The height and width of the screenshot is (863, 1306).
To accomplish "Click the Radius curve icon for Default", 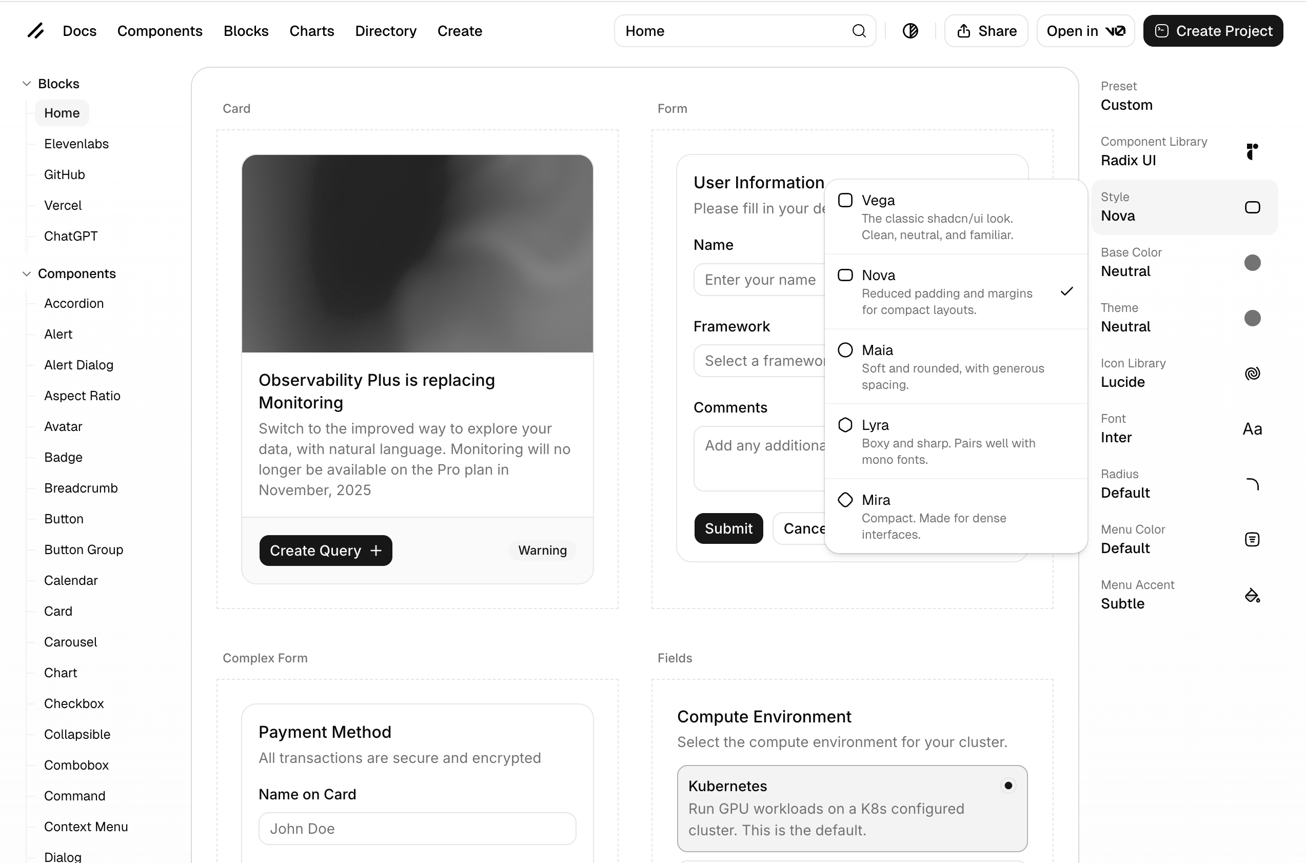I will click(x=1252, y=484).
